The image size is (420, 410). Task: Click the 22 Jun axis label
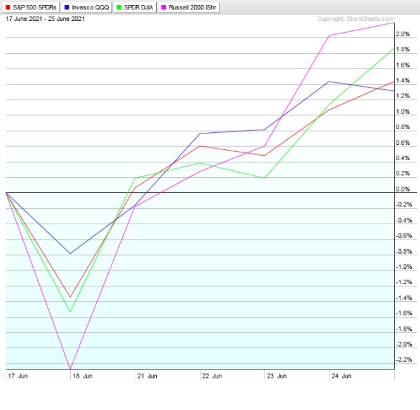click(x=212, y=376)
